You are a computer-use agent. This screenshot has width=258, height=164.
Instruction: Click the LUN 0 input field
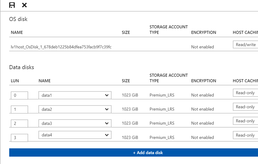(x=19, y=95)
